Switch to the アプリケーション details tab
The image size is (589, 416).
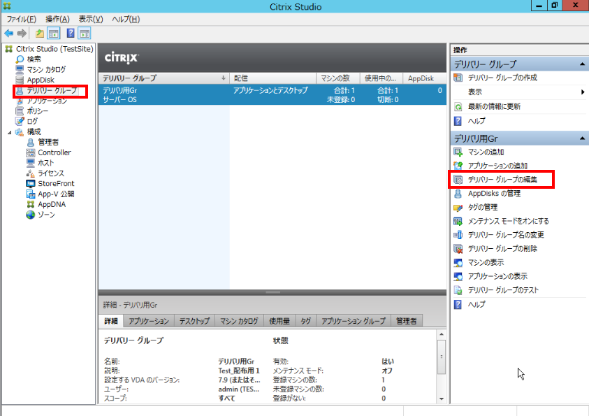[x=149, y=321]
